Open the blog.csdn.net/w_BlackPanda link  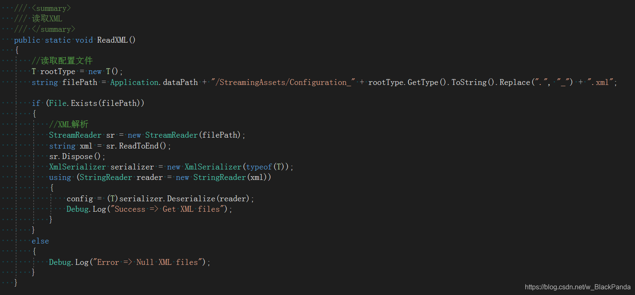578,287
